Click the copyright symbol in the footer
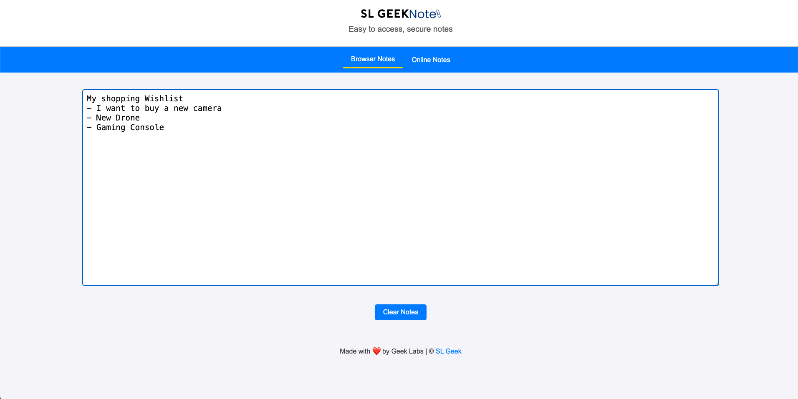This screenshot has width=798, height=399. pyautogui.click(x=431, y=351)
